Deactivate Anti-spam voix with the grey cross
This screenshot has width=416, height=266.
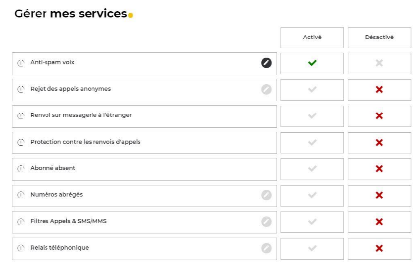coord(379,63)
